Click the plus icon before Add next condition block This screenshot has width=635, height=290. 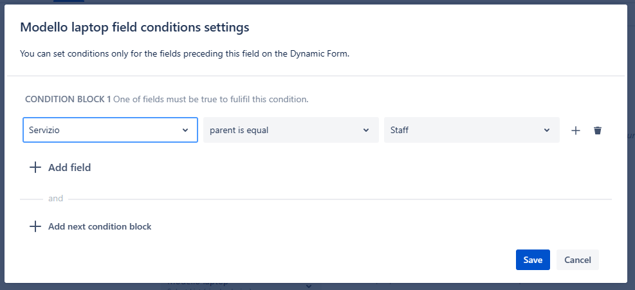pyautogui.click(x=35, y=226)
